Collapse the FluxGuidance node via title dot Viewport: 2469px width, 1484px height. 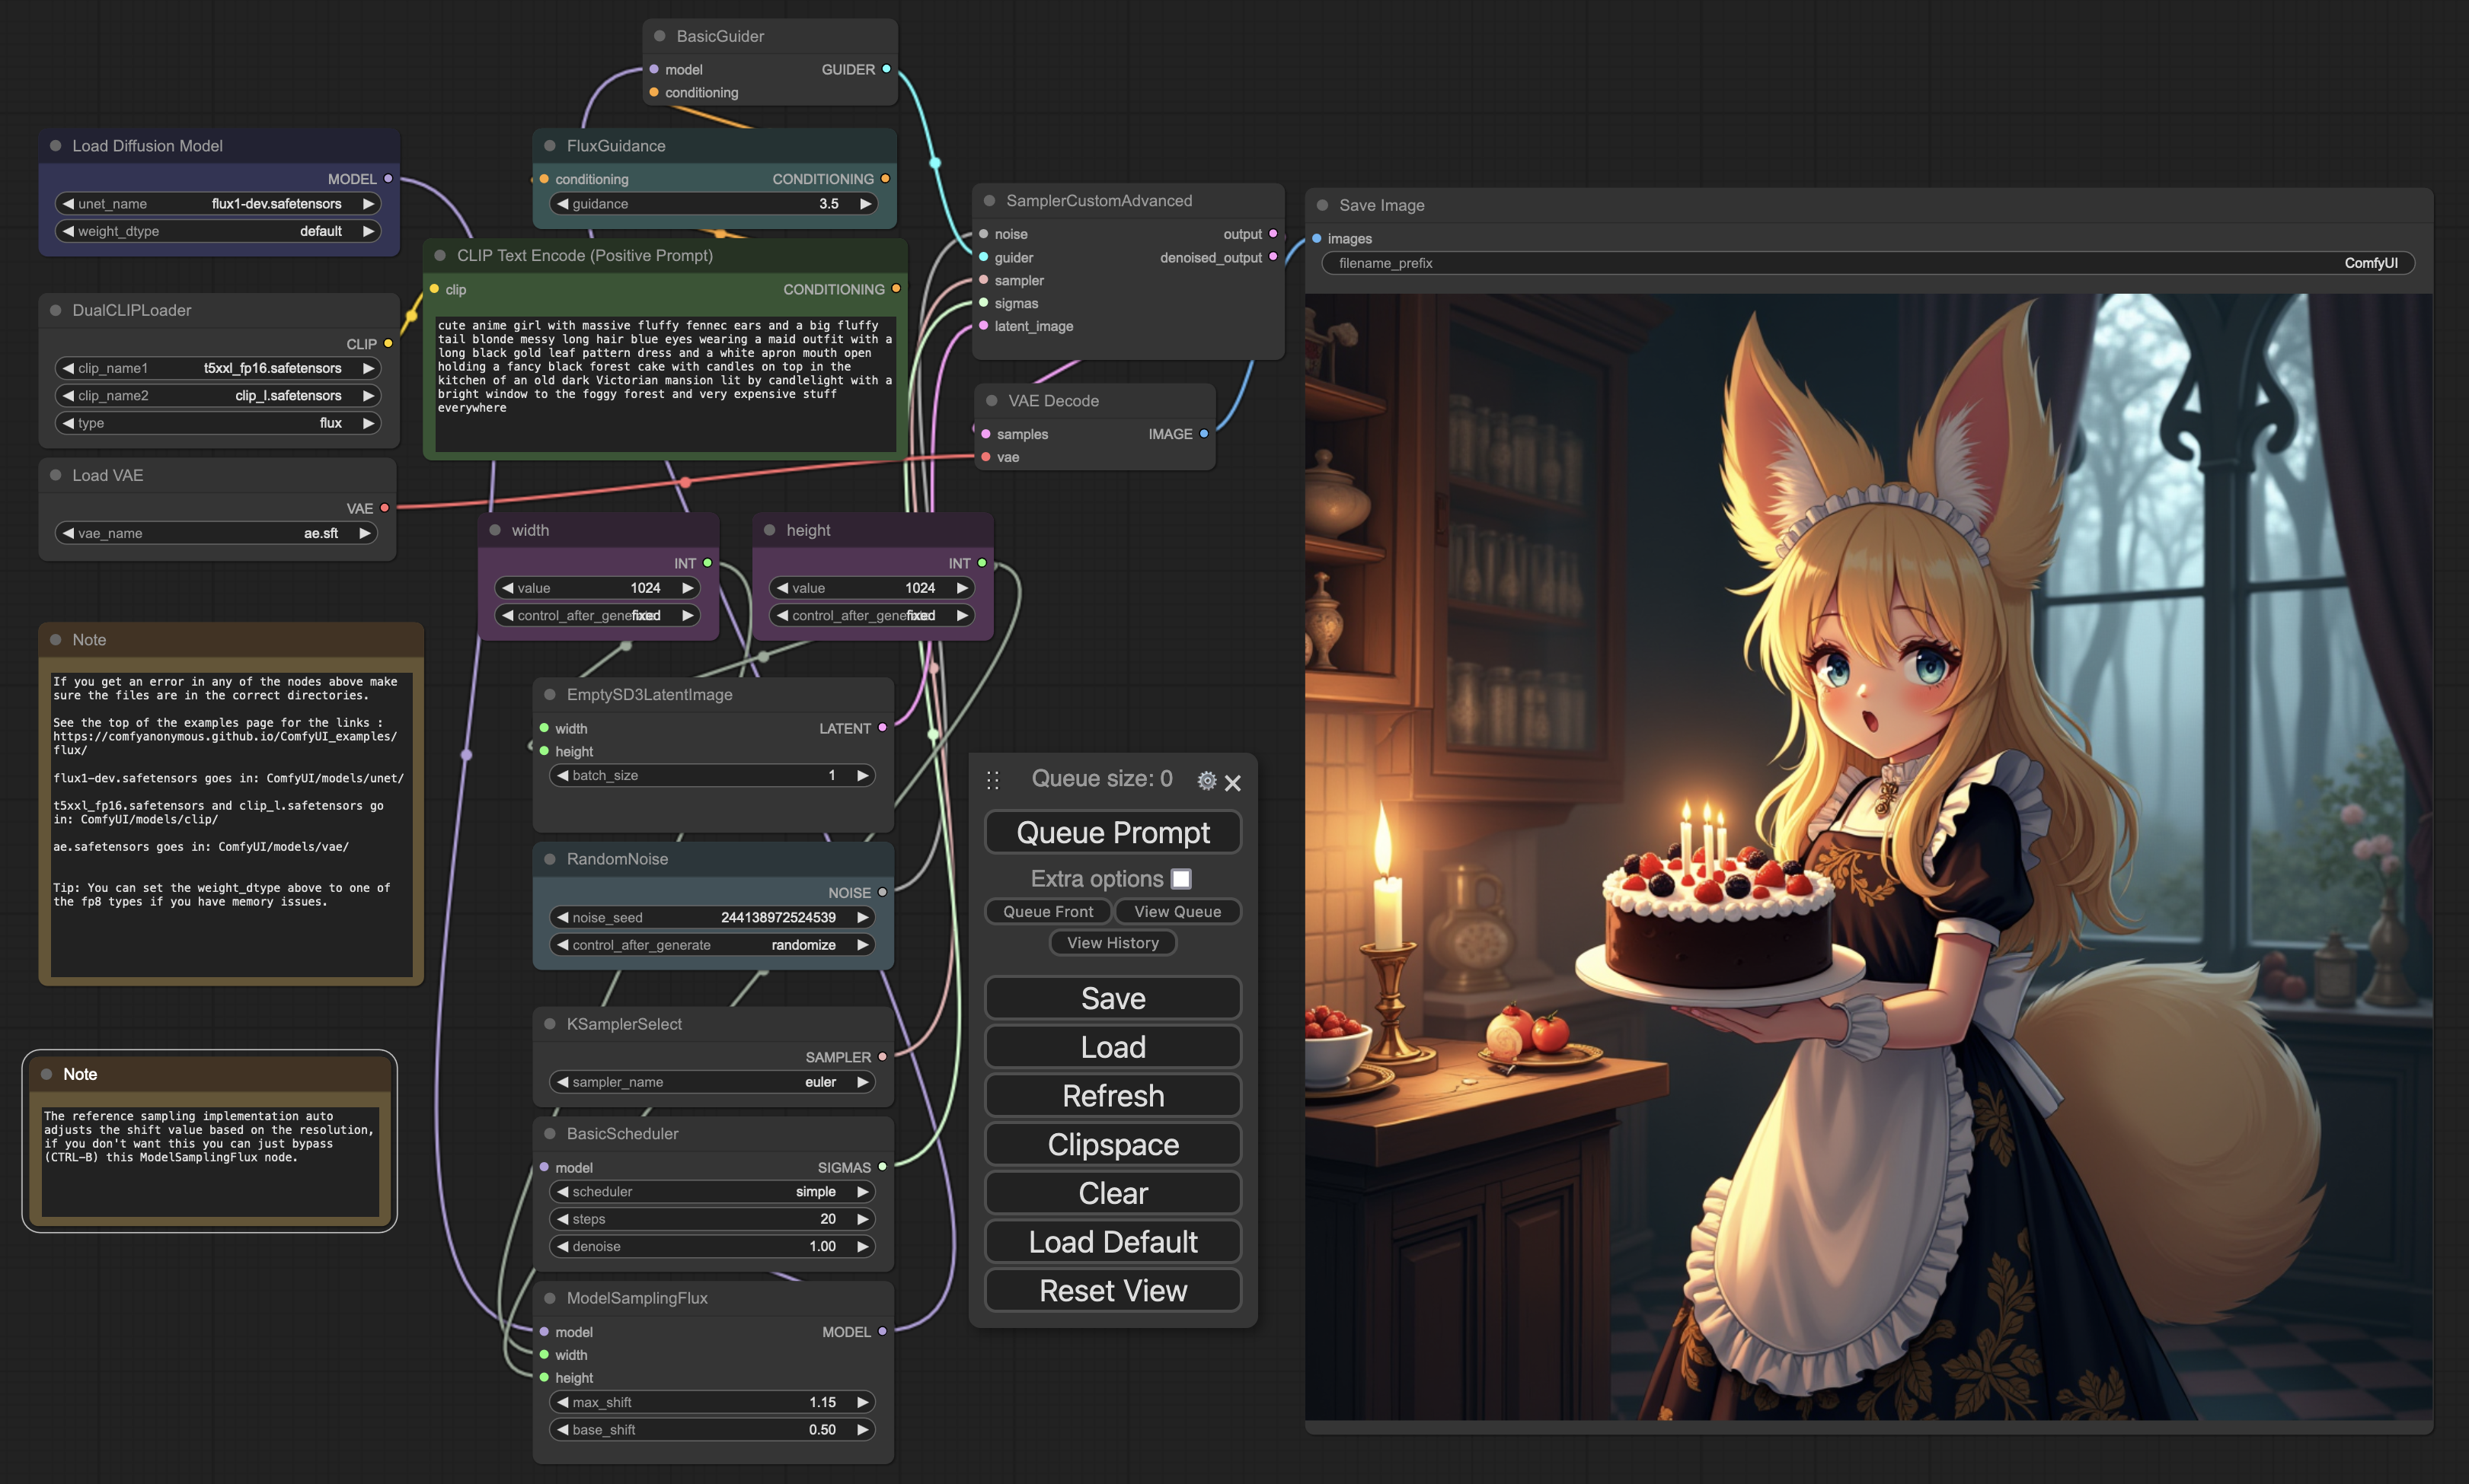[x=549, y=146]
